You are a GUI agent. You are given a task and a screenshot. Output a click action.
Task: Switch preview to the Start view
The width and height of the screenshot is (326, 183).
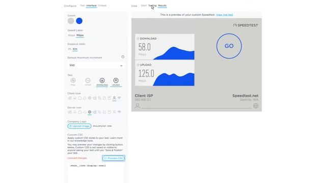(144, 6)
